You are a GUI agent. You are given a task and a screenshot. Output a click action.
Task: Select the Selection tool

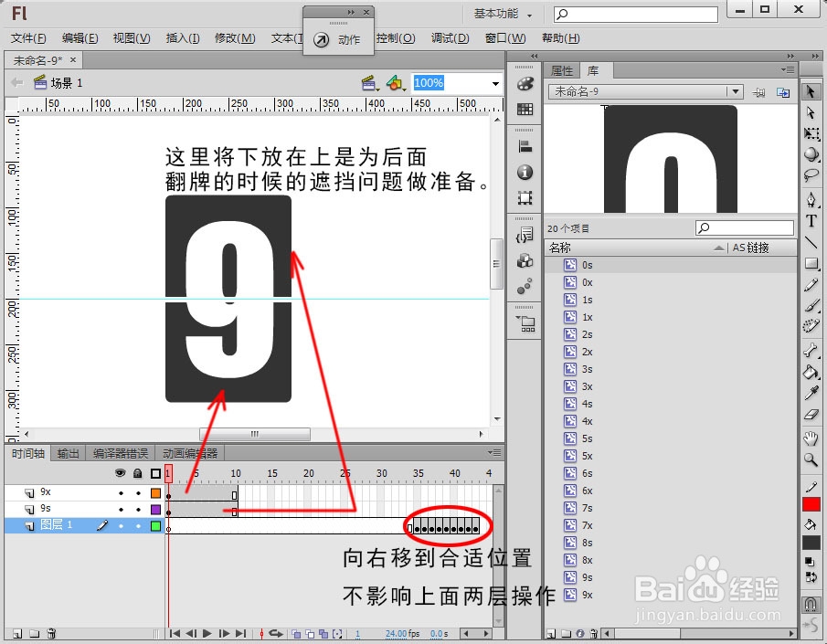[811, 90]
